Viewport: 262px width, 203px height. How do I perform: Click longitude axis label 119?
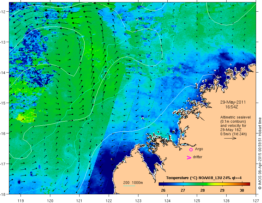(x=21, y=201)
